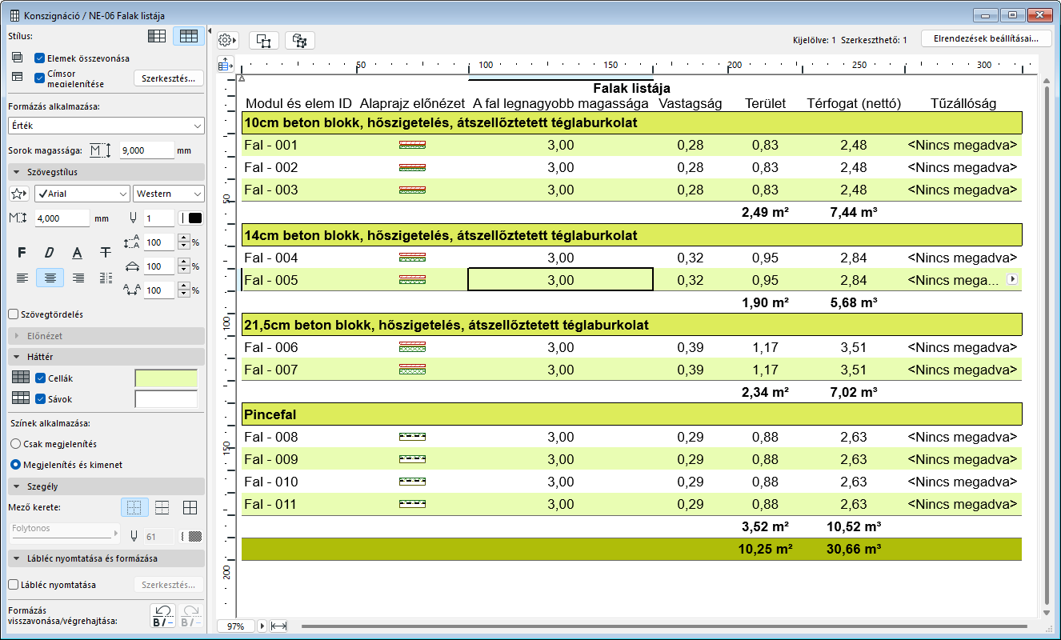Click Elrendezések beállításai button
The height and width of the screenshot is (640, 1061).
pos(986,38)
